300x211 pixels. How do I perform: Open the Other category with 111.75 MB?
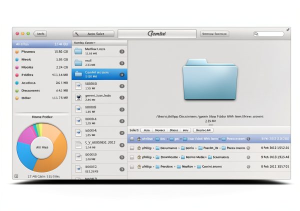(x=42, y=98)
